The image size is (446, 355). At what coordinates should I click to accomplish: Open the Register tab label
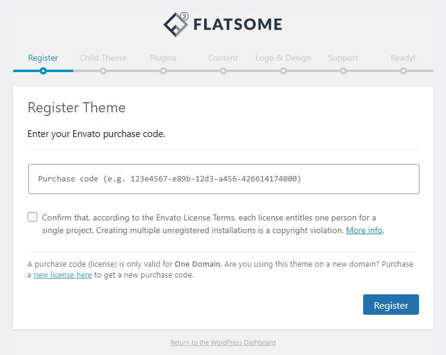tap(43, 58)
